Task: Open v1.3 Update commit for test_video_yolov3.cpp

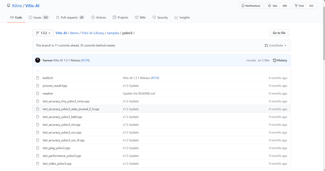Action: pyautogui.click(x=131, y=164)
